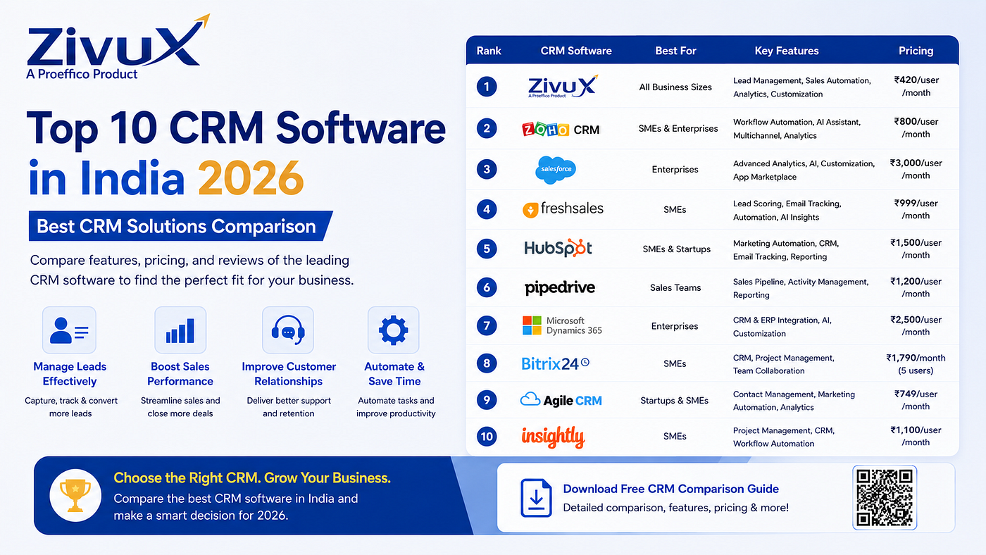
Task: Click rank number 5 badge
Action: point(487,249)
